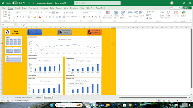
Task: Expand the Merge & Center dropdown arrow
Action: [79, 17]
